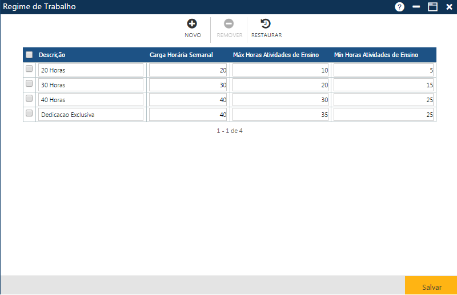This screenshot has width=457, height=295.
Task: Click Máx Horas Atividades de Ensino header
Action: click(276, 55)
